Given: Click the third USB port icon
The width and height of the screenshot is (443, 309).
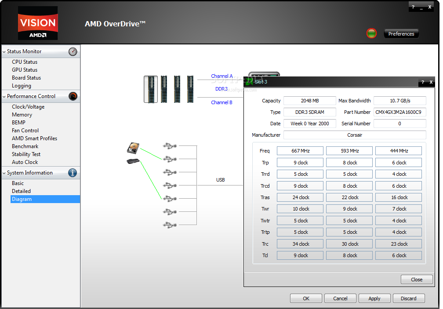Looking at the screenshot, I should pyautogui.click(x=170, y=172).
